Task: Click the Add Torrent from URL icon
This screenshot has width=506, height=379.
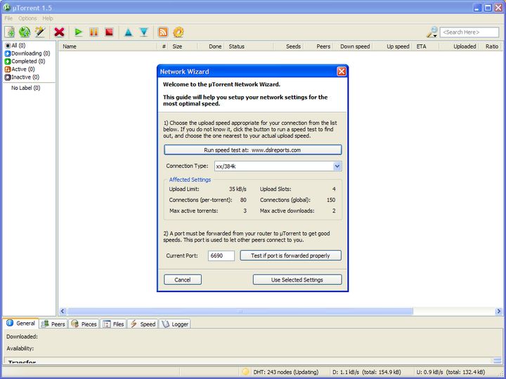Action: pos(25,32)
